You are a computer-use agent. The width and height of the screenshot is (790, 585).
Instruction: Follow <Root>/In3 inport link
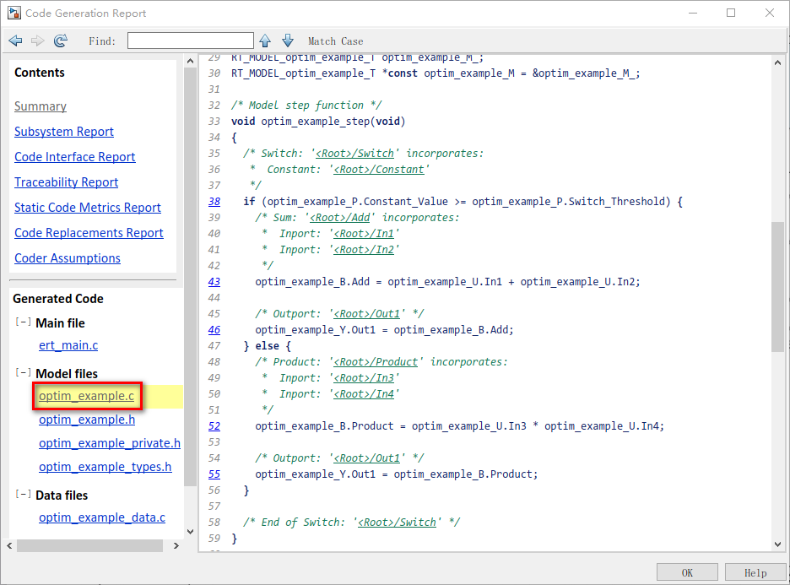[364, 378]
